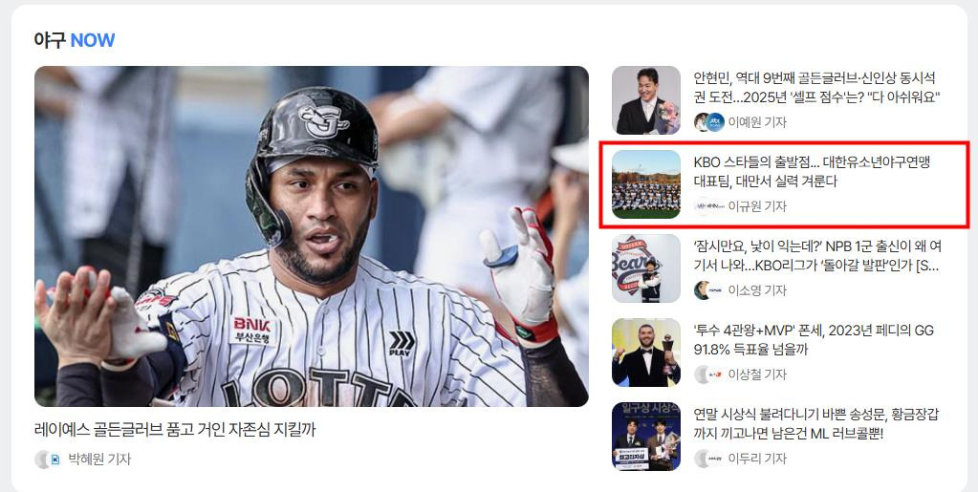Viewport: 978px width, 492px height.
Task: Click the 일구상 시상식 thumbnail
Action: (646, 437)
